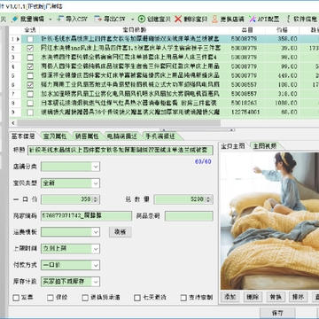This screenshot has height=319, width=319.
Task: Enable the 退换货承诺 checkbox
Action: 85,298
